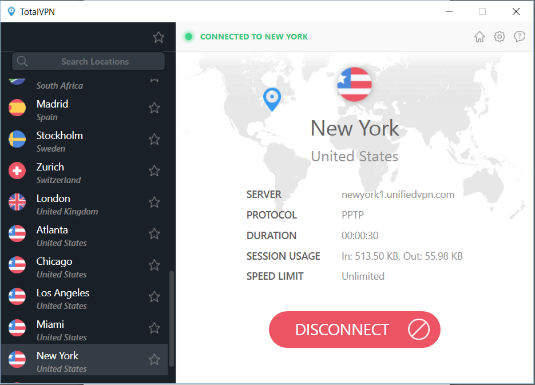Click the US flag icon beside Miami
Image resolution: width=535 pixels, height=385 pixels.
[x=17, y=328]
